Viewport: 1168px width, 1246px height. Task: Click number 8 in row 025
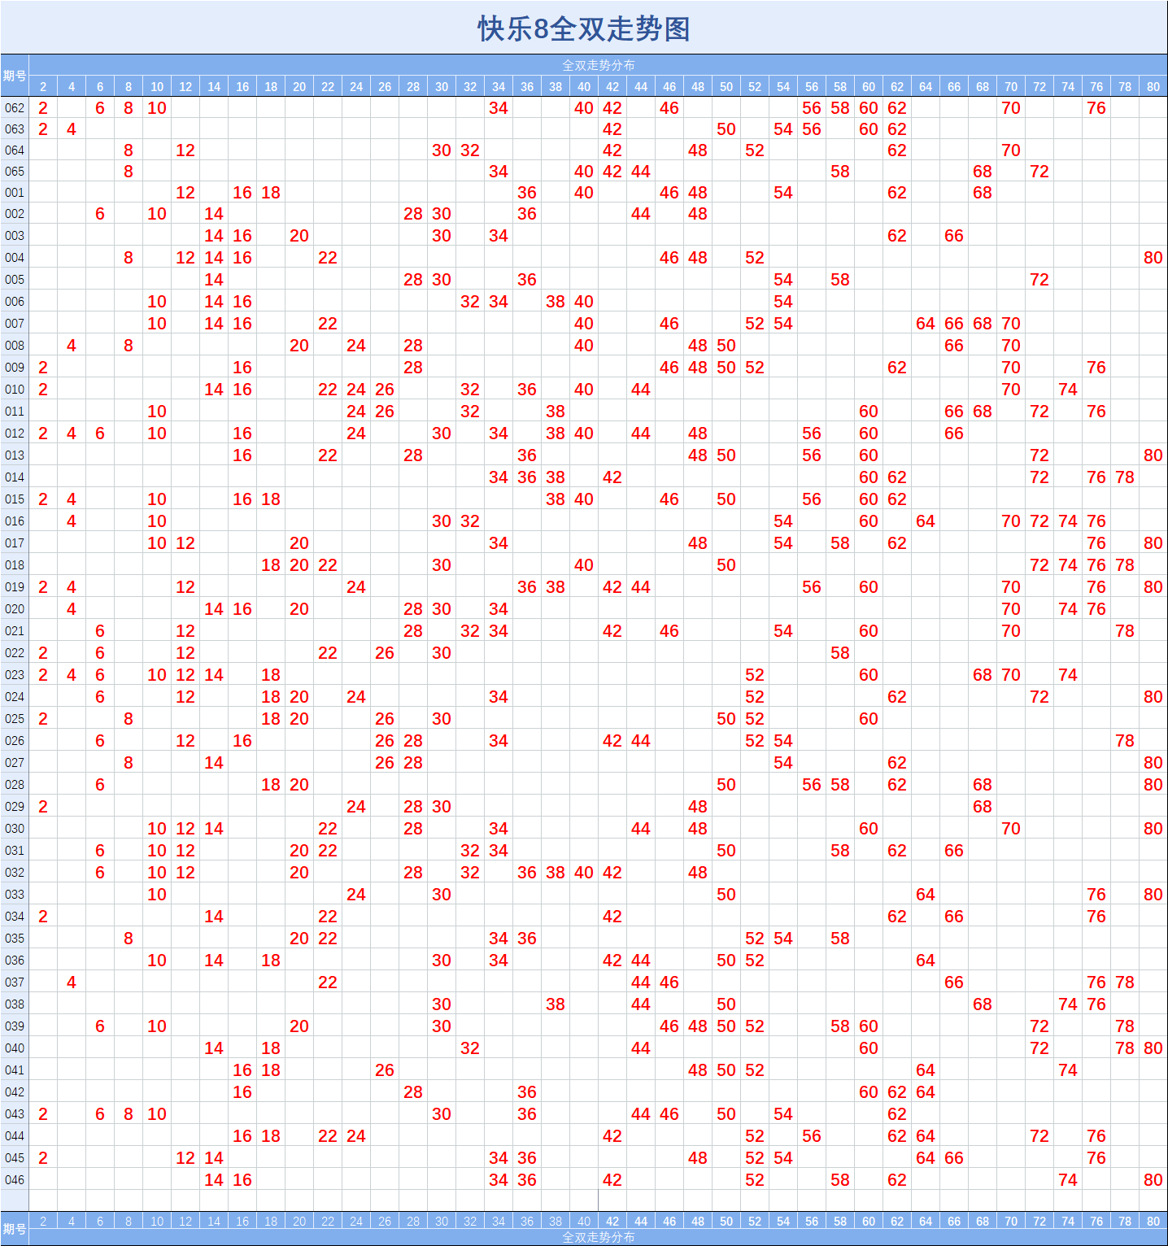129,719
